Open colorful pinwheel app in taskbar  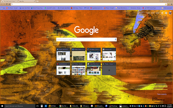(92, 106)
